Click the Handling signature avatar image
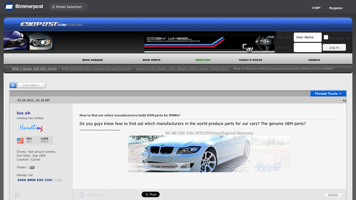The height and width of the screenshot is (200, 356). [x=31, y=128]
